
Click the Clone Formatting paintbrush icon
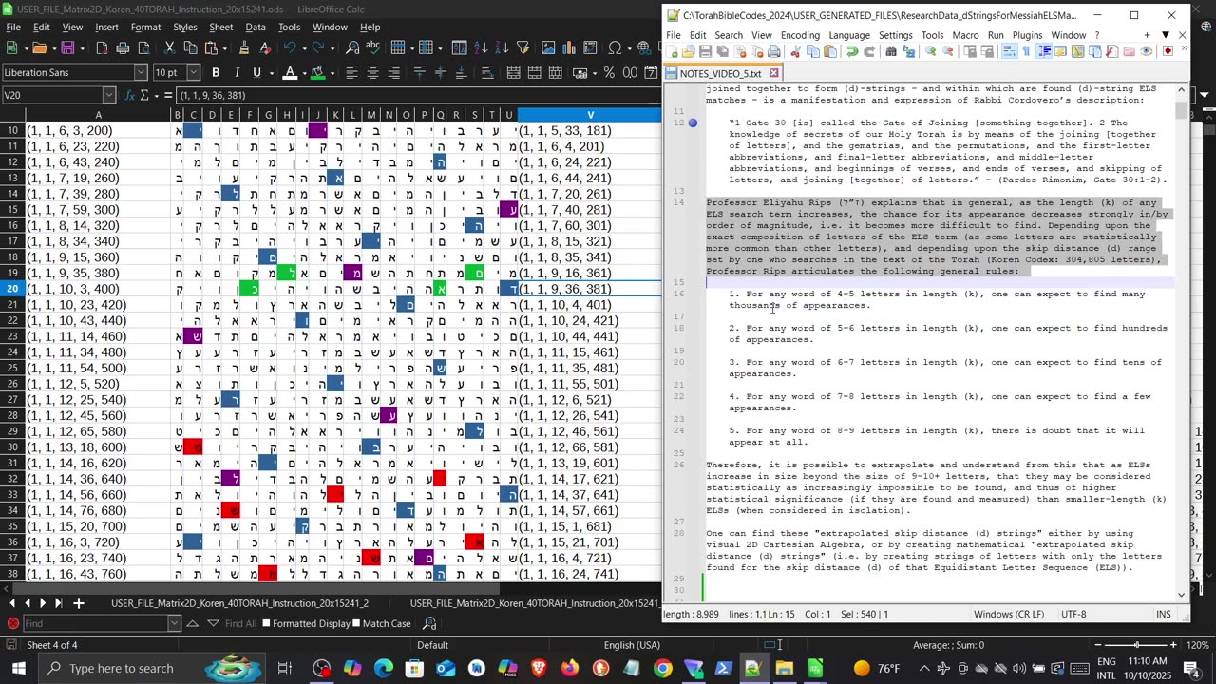coord(244,47)
